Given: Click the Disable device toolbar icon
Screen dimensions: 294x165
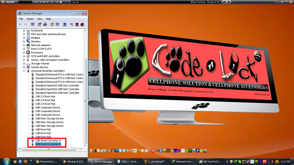Looking at the screenshot, I should (x=82, y=24).
